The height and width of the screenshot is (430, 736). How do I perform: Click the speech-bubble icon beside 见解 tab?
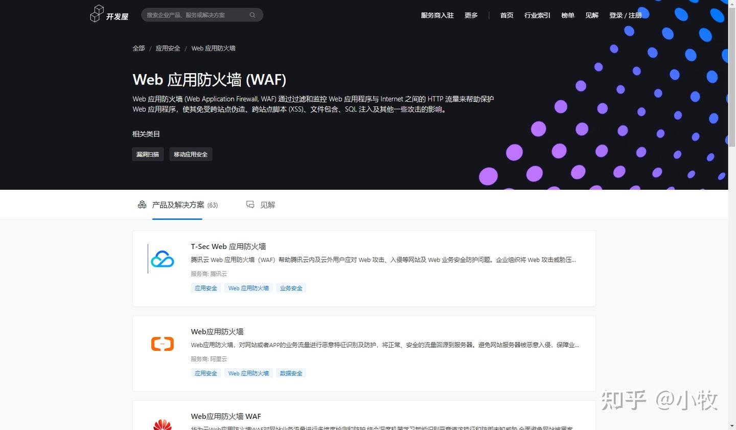coord(250,205)
